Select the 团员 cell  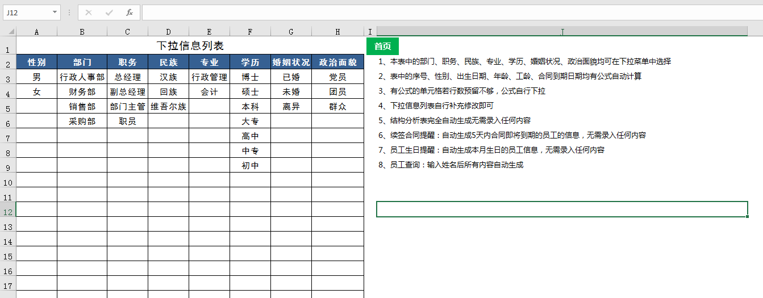coord(338,91)
